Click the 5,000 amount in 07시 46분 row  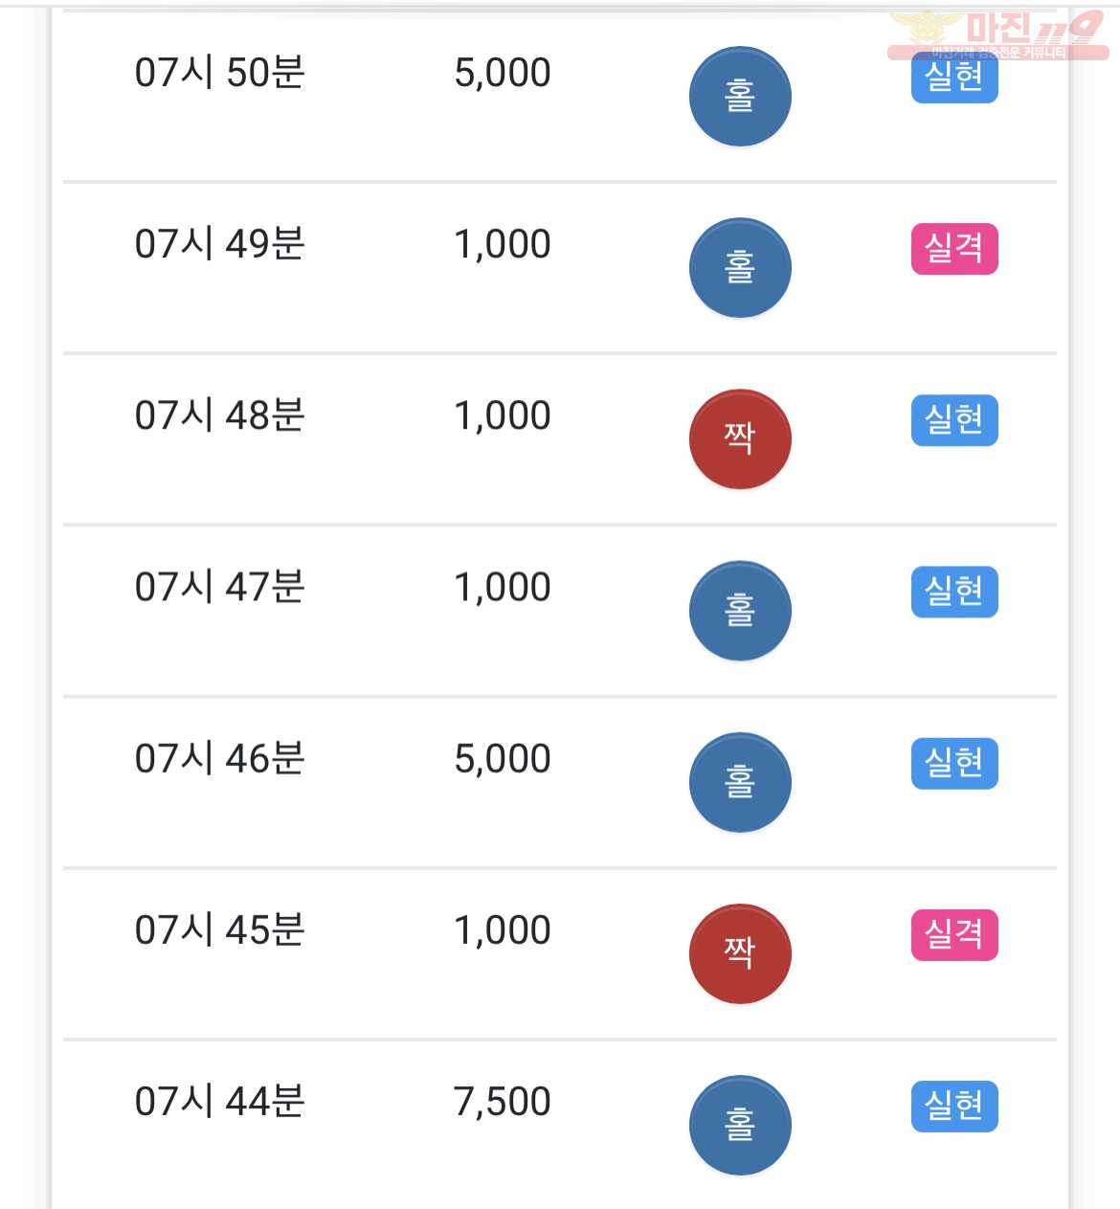[x=503, y=759]
